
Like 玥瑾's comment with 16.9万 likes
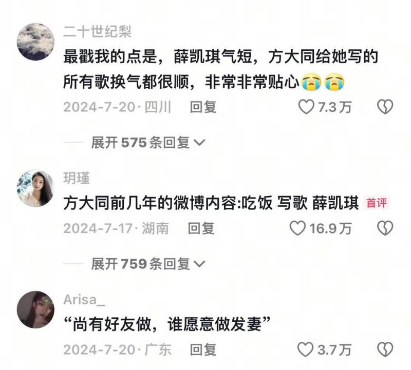(x=297, y=228)
